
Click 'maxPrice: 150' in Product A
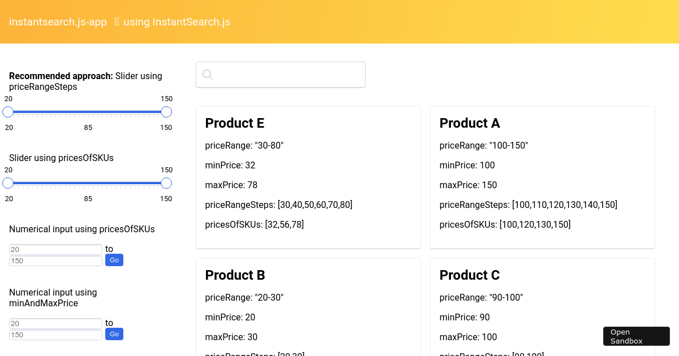[x=469, y=185]
